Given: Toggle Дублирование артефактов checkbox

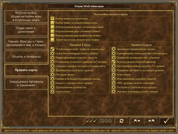Looking at the screenshot, I should 52,87.
